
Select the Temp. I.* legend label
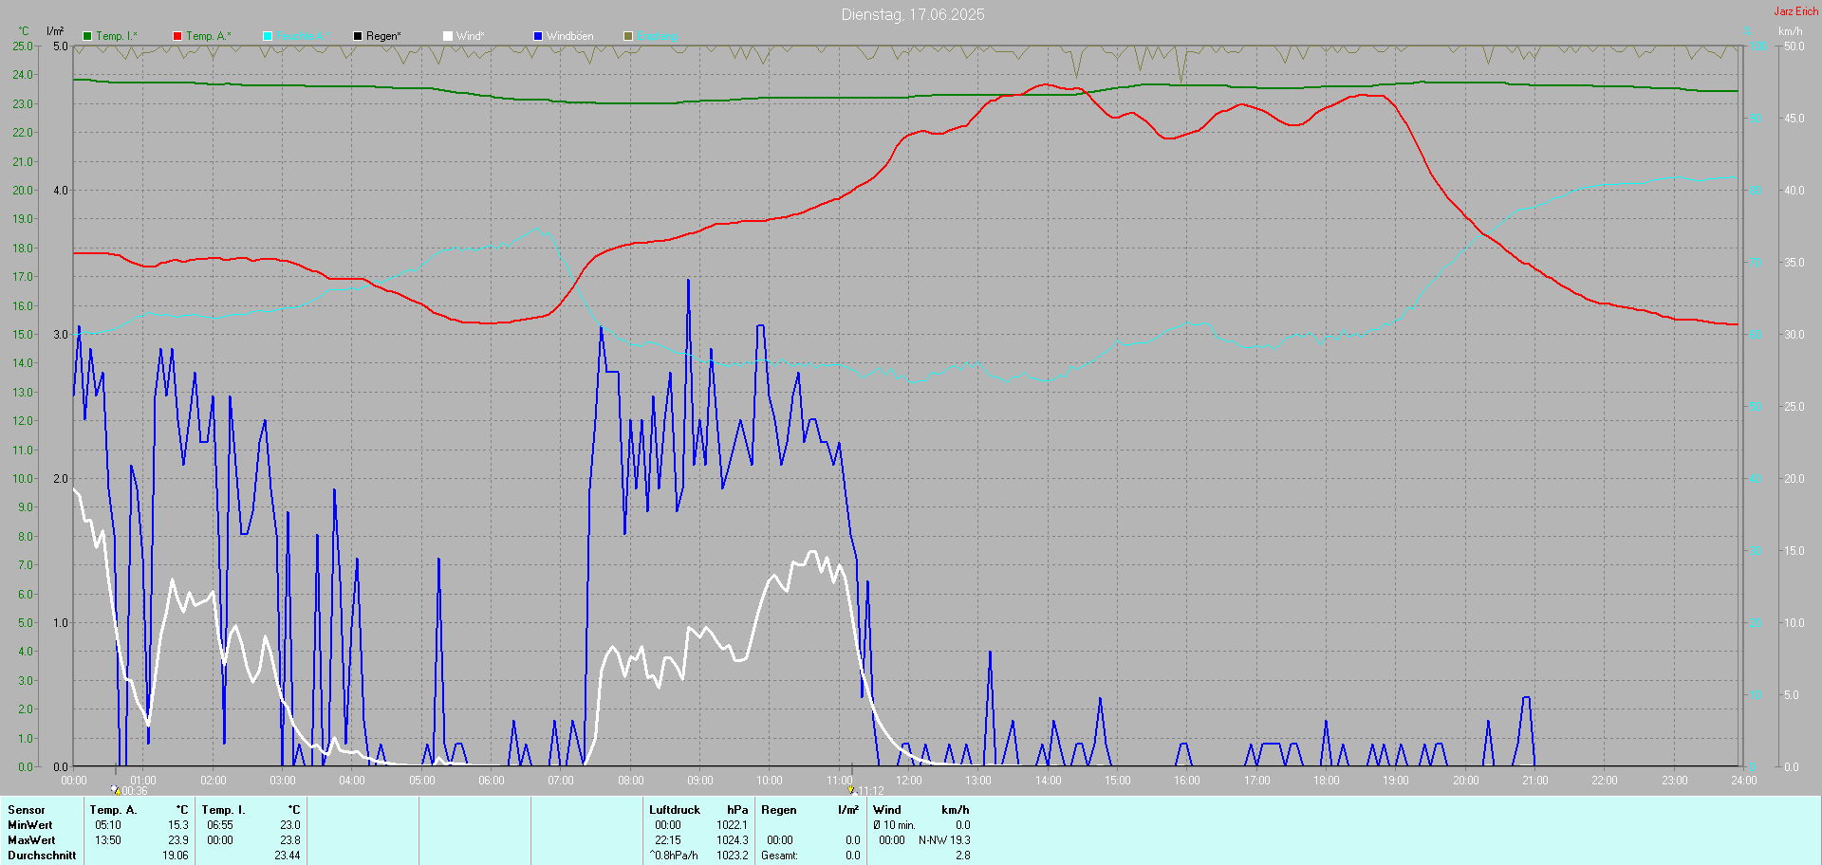point(117,36)
